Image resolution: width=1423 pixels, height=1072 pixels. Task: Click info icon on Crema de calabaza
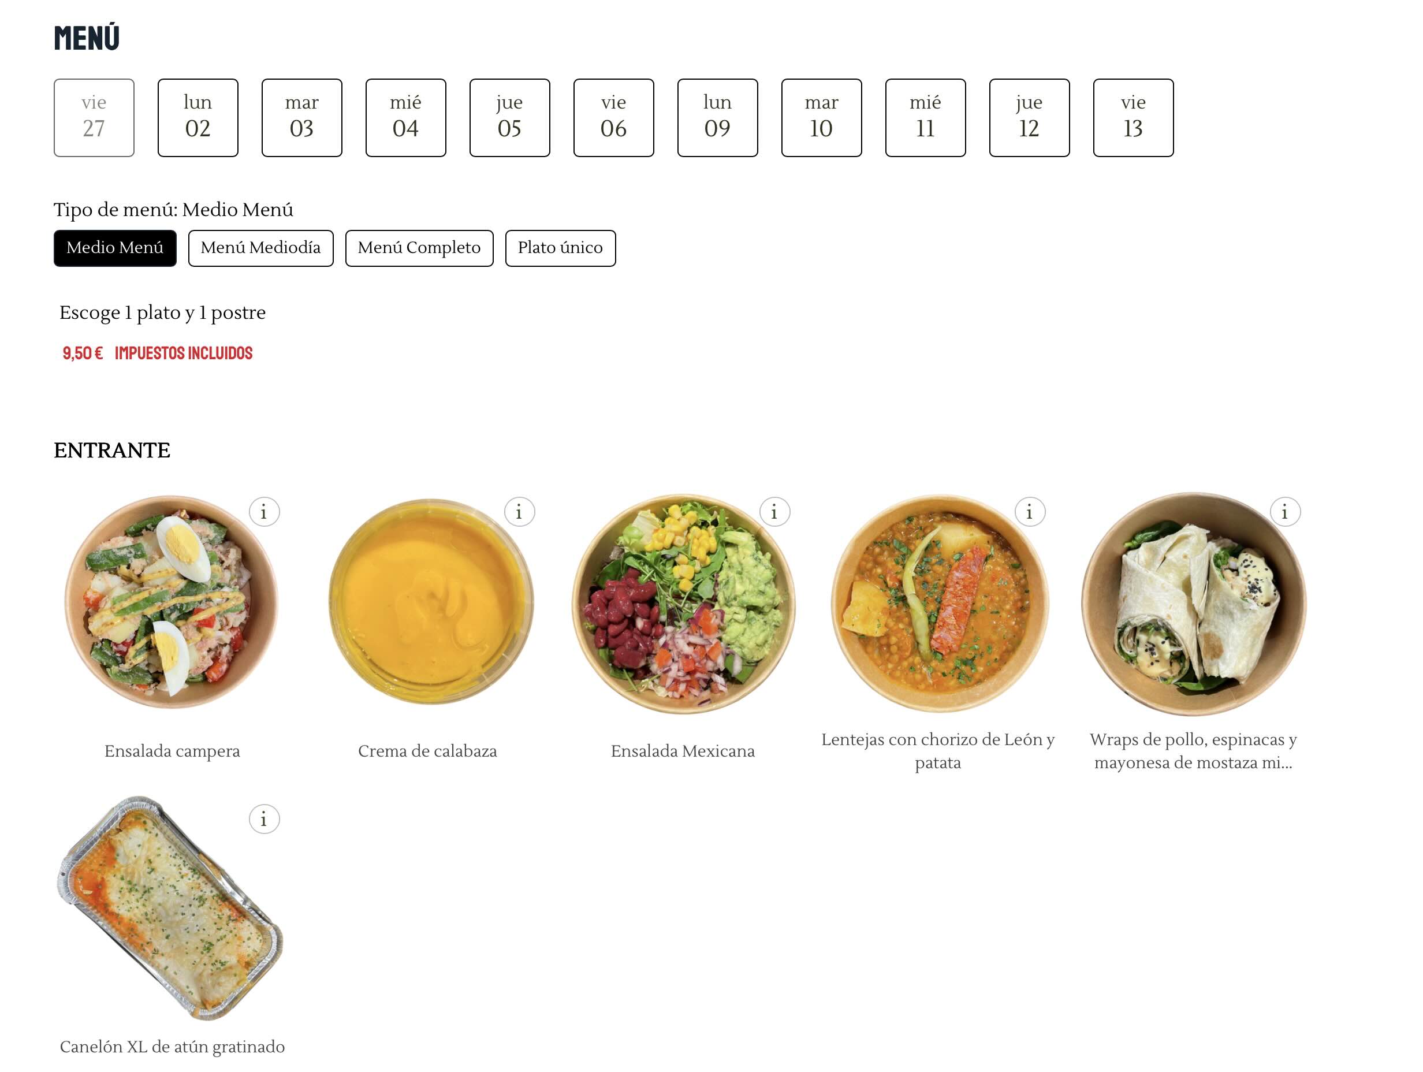click(x=519, y=512)
